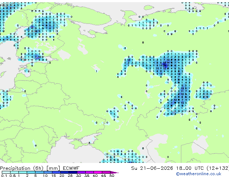Pick the legend swatch between 25 and 30

pos(73,172)
